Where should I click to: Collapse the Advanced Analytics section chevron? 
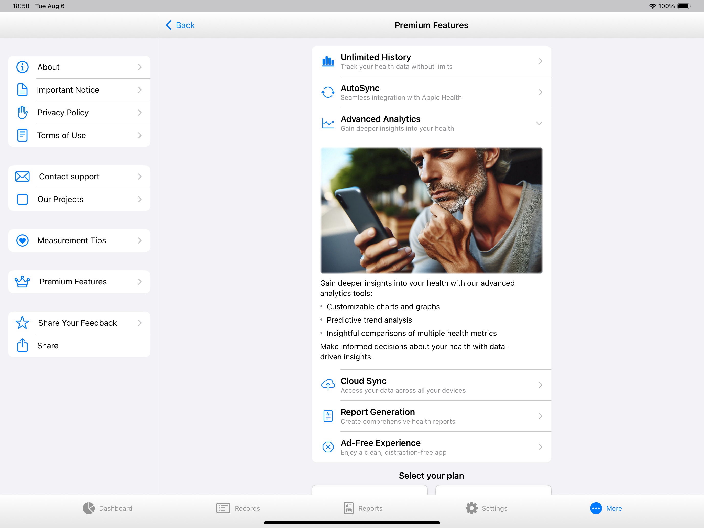point(539,123)
